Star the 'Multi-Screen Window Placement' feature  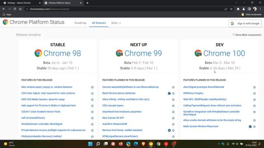tap(255, 127)
